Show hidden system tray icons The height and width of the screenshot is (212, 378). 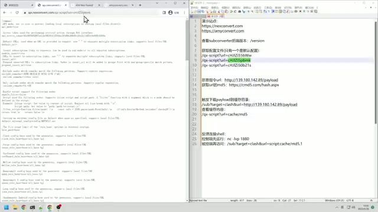[337, 207]
